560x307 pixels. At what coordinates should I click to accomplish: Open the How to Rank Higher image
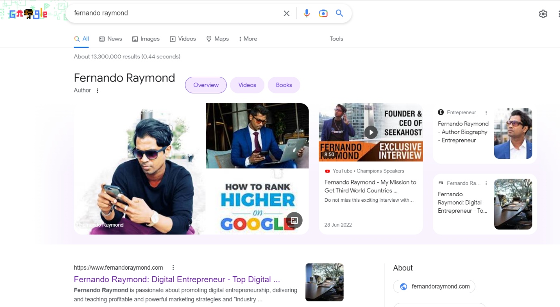coord(257,202)
